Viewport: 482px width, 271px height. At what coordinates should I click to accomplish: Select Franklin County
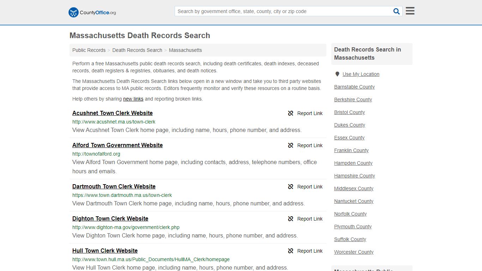(351, 150)
